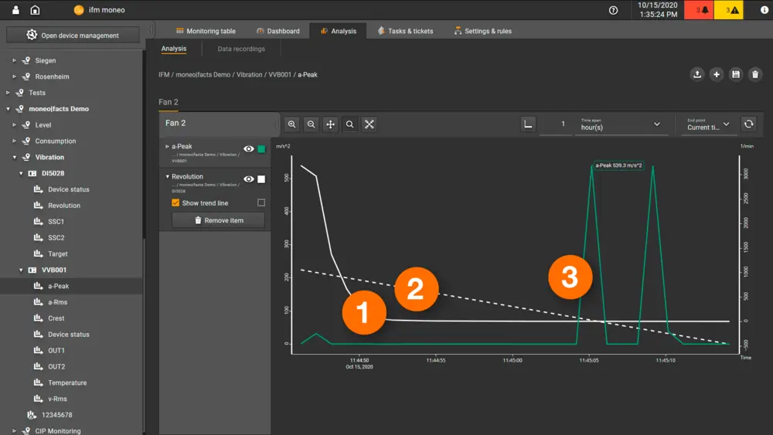This screenshot has width=773, height=435.
Task: Click the info icon in top bar
Action: (764, 10)
